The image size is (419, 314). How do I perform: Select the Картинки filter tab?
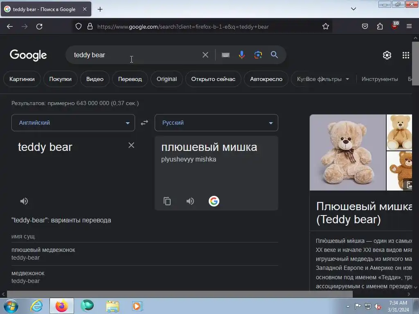pos(22,79)
